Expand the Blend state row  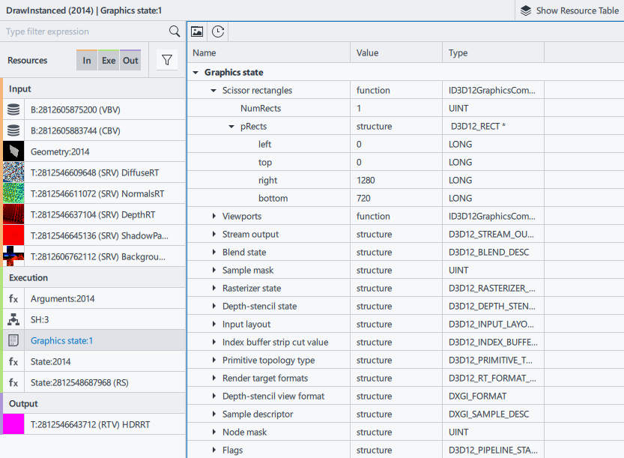tap(214, 253)
